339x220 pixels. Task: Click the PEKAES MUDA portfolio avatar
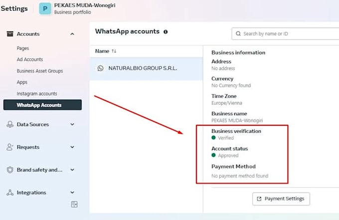[45, 9]
